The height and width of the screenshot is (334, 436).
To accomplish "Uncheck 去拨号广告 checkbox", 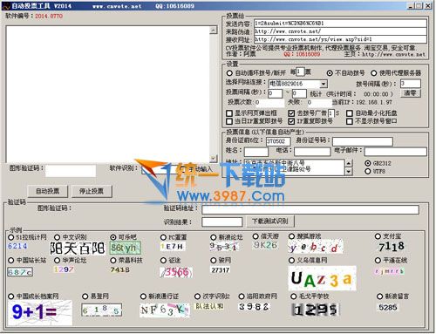I will 291,113.
